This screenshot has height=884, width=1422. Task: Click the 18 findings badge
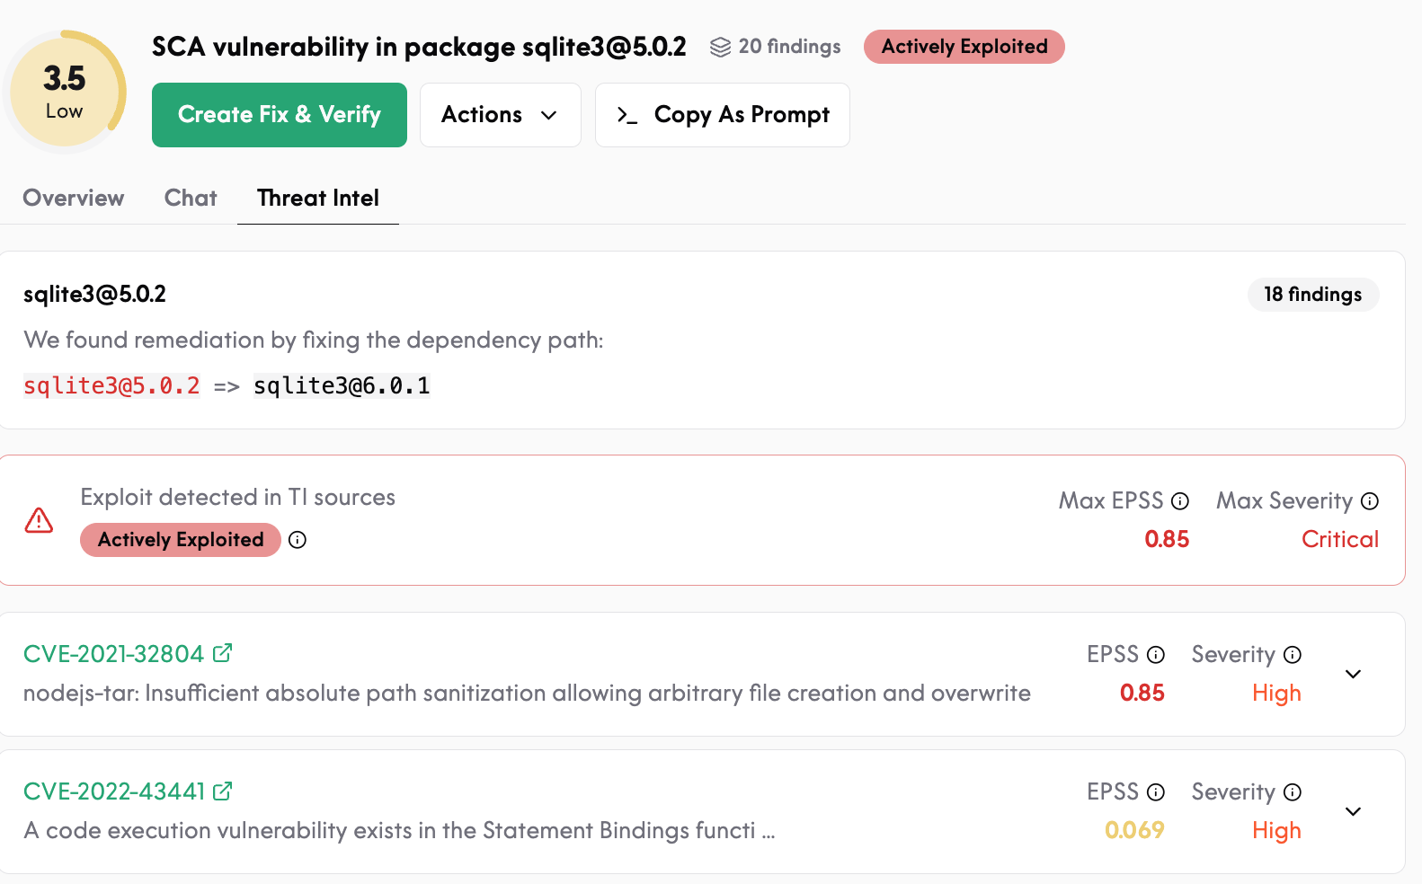tap(1313, 295)
